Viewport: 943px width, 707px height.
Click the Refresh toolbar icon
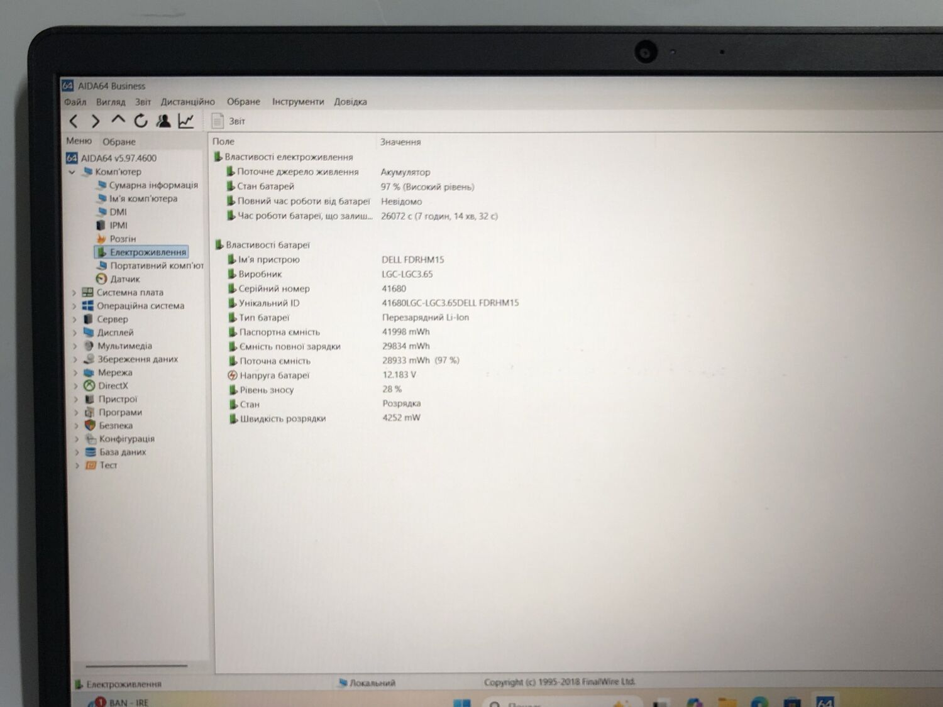140,121
